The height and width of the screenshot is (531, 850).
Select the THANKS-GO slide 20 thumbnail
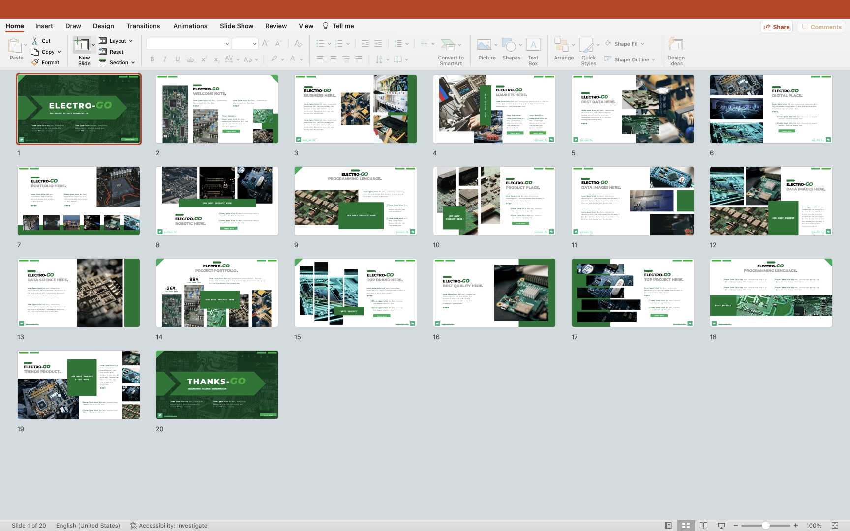click(x=217, y=384)
